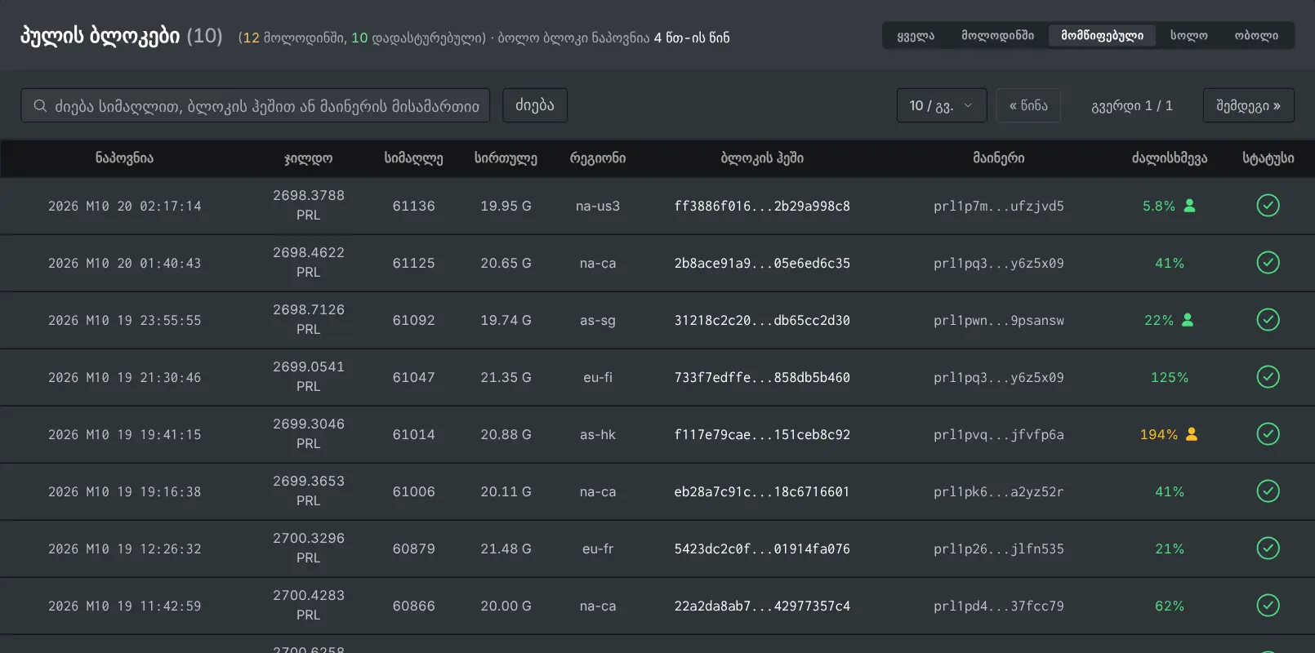Click the ძიება search button
The image size is (1315, 653).
coord(535,105)
